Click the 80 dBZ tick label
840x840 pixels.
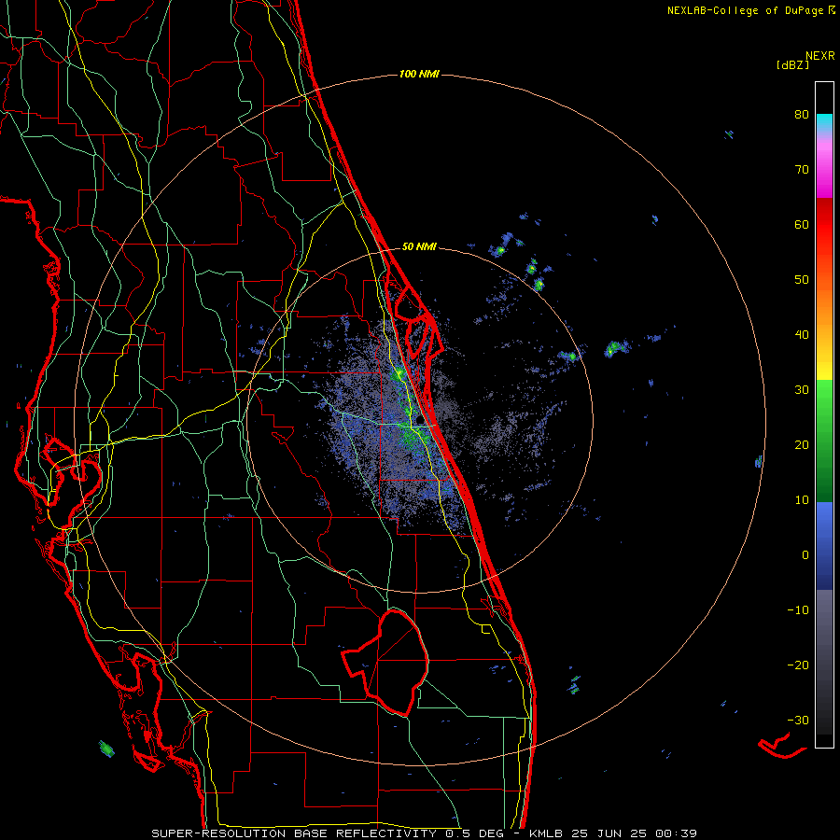[802, 115]
